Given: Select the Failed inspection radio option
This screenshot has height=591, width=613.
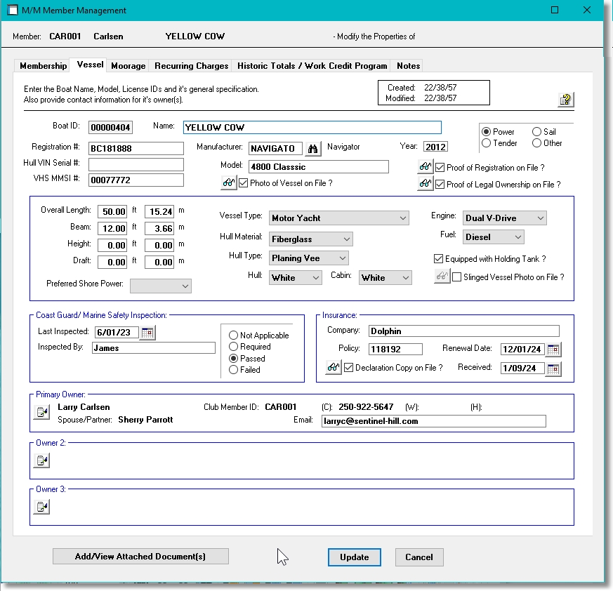Looking at the screenshot, I should (x=234, y=370).
